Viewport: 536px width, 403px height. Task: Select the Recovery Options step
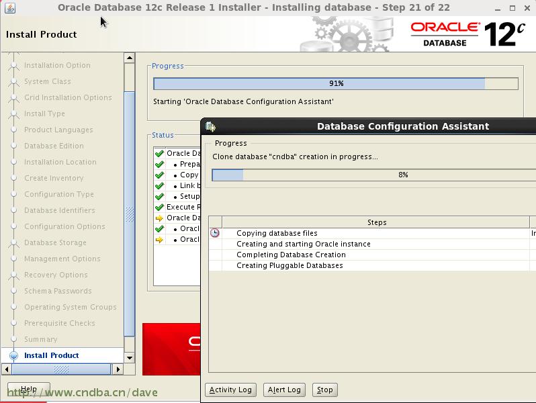56,275
